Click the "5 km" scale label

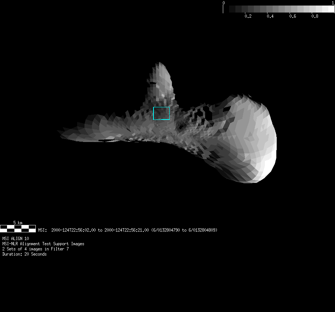[x=18, y=223]
